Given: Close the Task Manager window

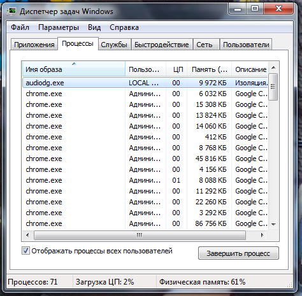Looking at the screenshot, I should point(278,9).
